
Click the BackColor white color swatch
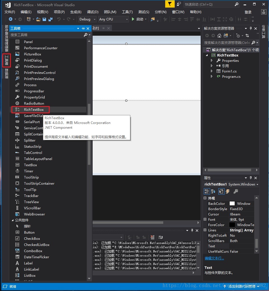232,203
